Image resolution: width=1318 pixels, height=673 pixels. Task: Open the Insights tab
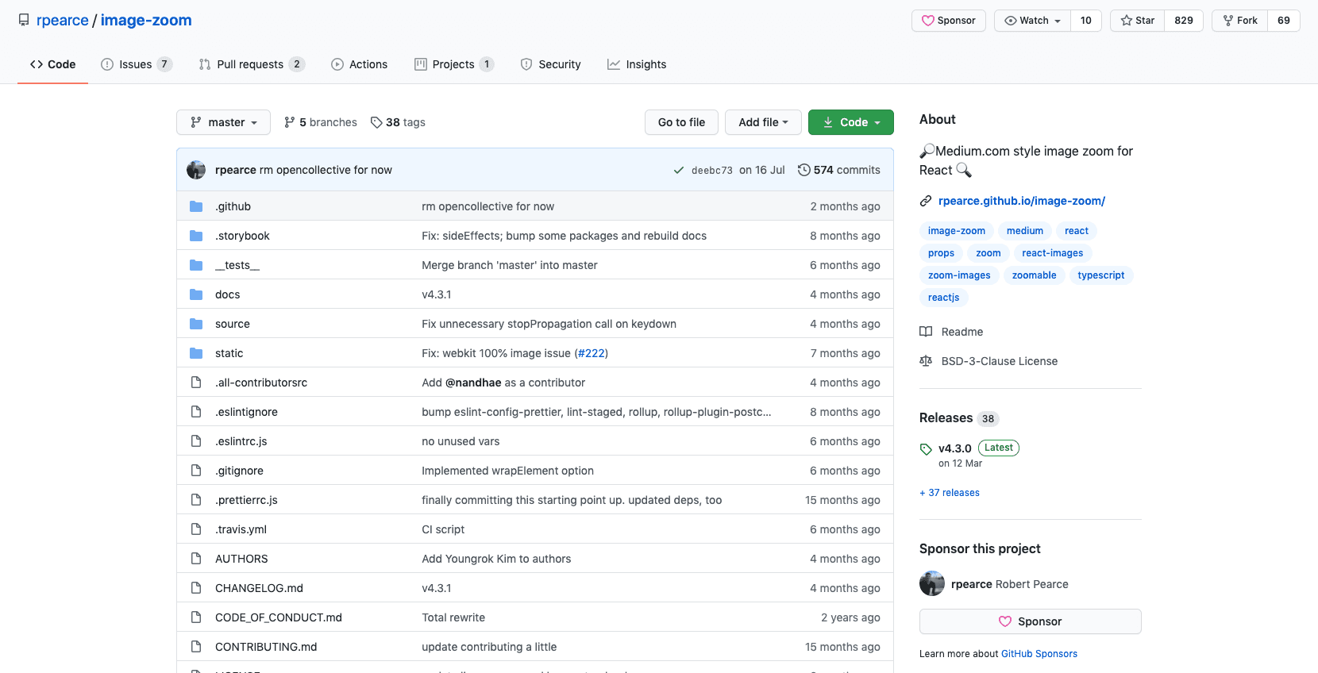[637, 64]
